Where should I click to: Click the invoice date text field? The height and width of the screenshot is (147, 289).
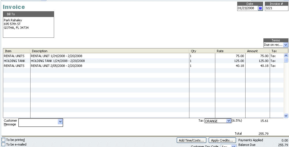pos(247,8)
